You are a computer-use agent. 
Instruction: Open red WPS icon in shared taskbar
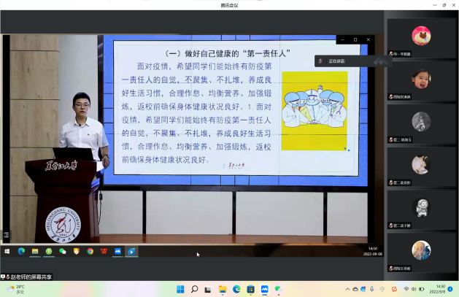[104, 251]
